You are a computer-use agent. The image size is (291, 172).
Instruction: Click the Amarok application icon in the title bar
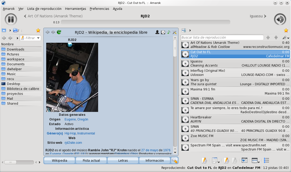(x=4, y=3)
